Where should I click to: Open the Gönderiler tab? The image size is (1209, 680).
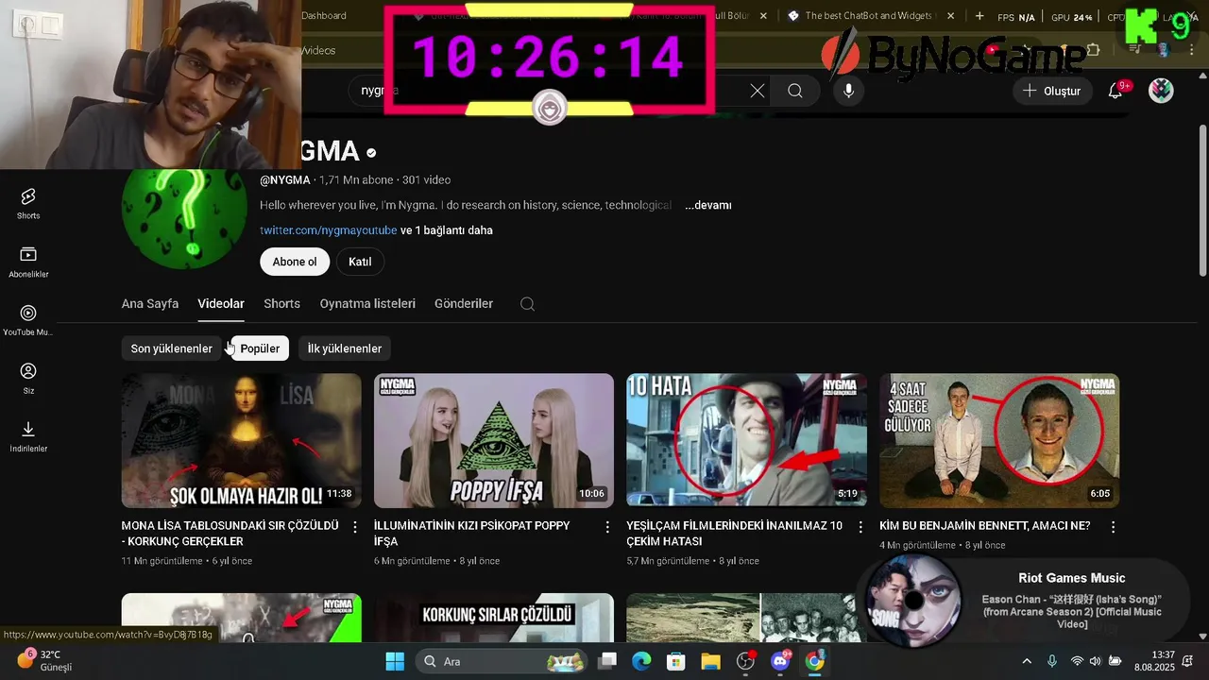click(x=464, y=303)
